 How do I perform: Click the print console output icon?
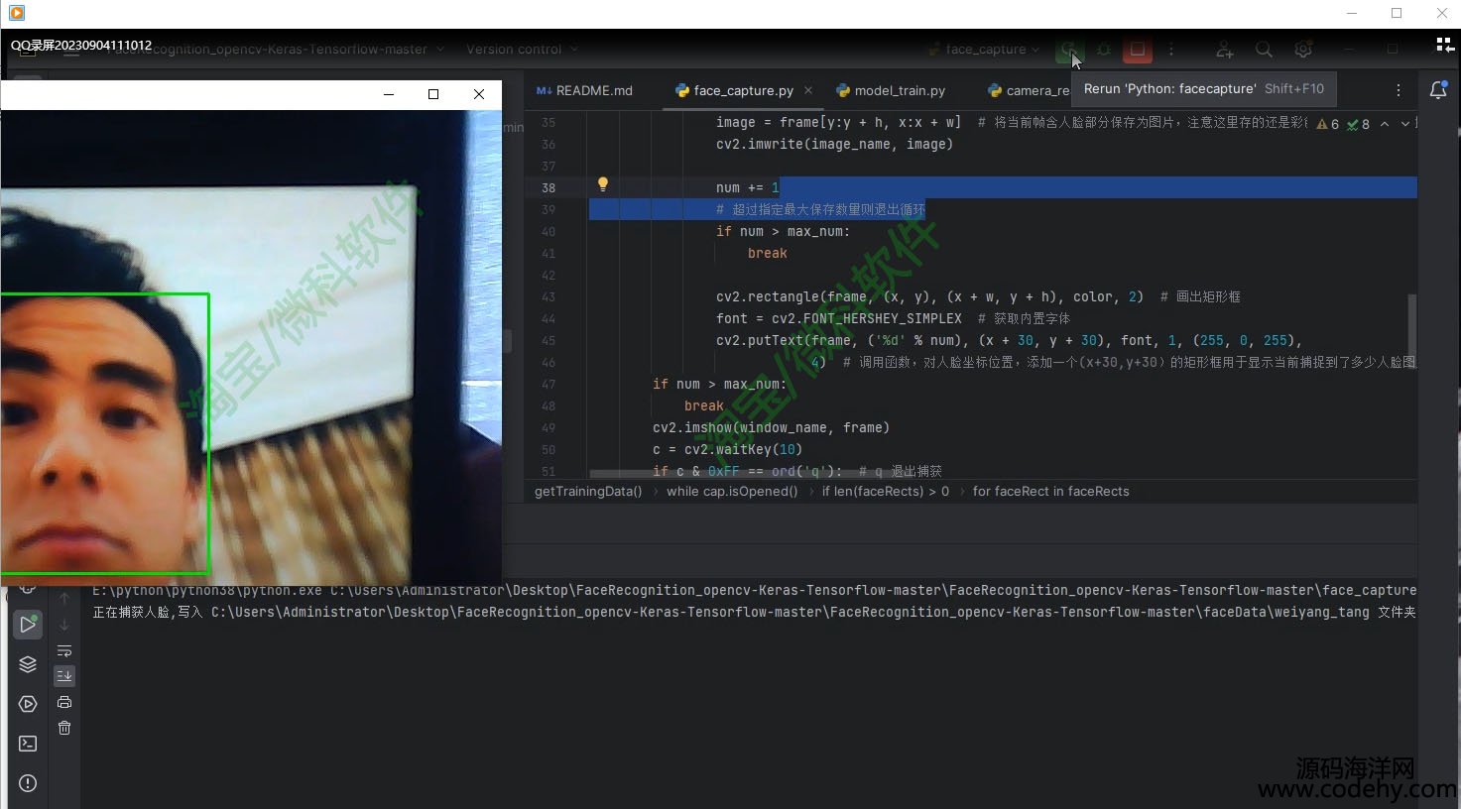64,702
